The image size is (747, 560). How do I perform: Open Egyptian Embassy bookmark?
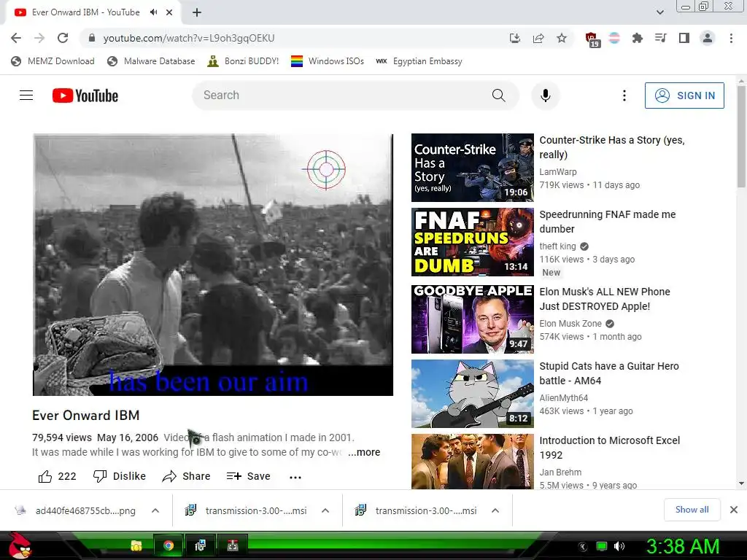click(419, 61)
